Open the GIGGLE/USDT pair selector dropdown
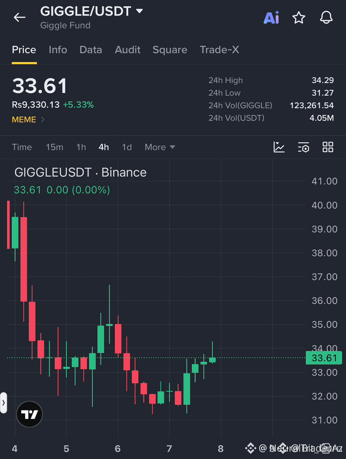 click(x=92, y=11)
